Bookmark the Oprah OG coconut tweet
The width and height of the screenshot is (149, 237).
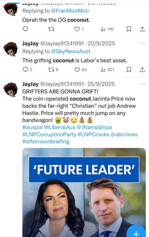129,29
